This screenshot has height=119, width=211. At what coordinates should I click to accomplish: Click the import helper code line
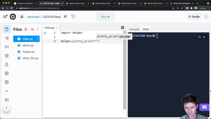[72, 33]
